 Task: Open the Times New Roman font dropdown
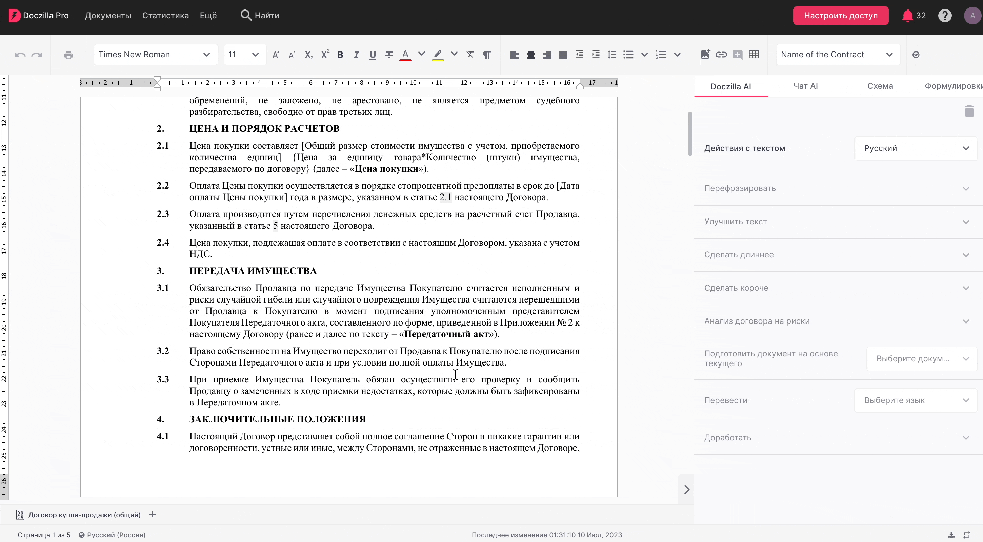[x=156, y=55]
